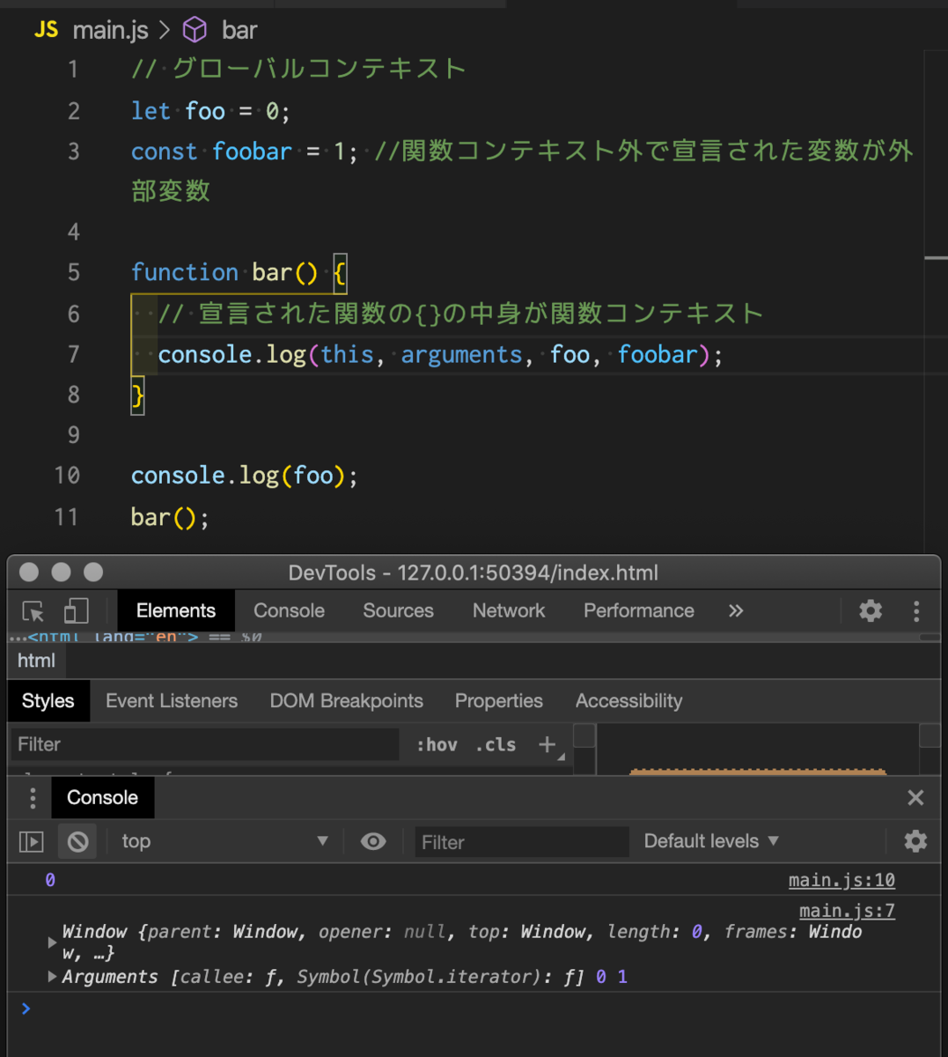The height and width of the screenshot is (1057, 948).
Task: Select the Properties sidebar tab
Action: 499,701
